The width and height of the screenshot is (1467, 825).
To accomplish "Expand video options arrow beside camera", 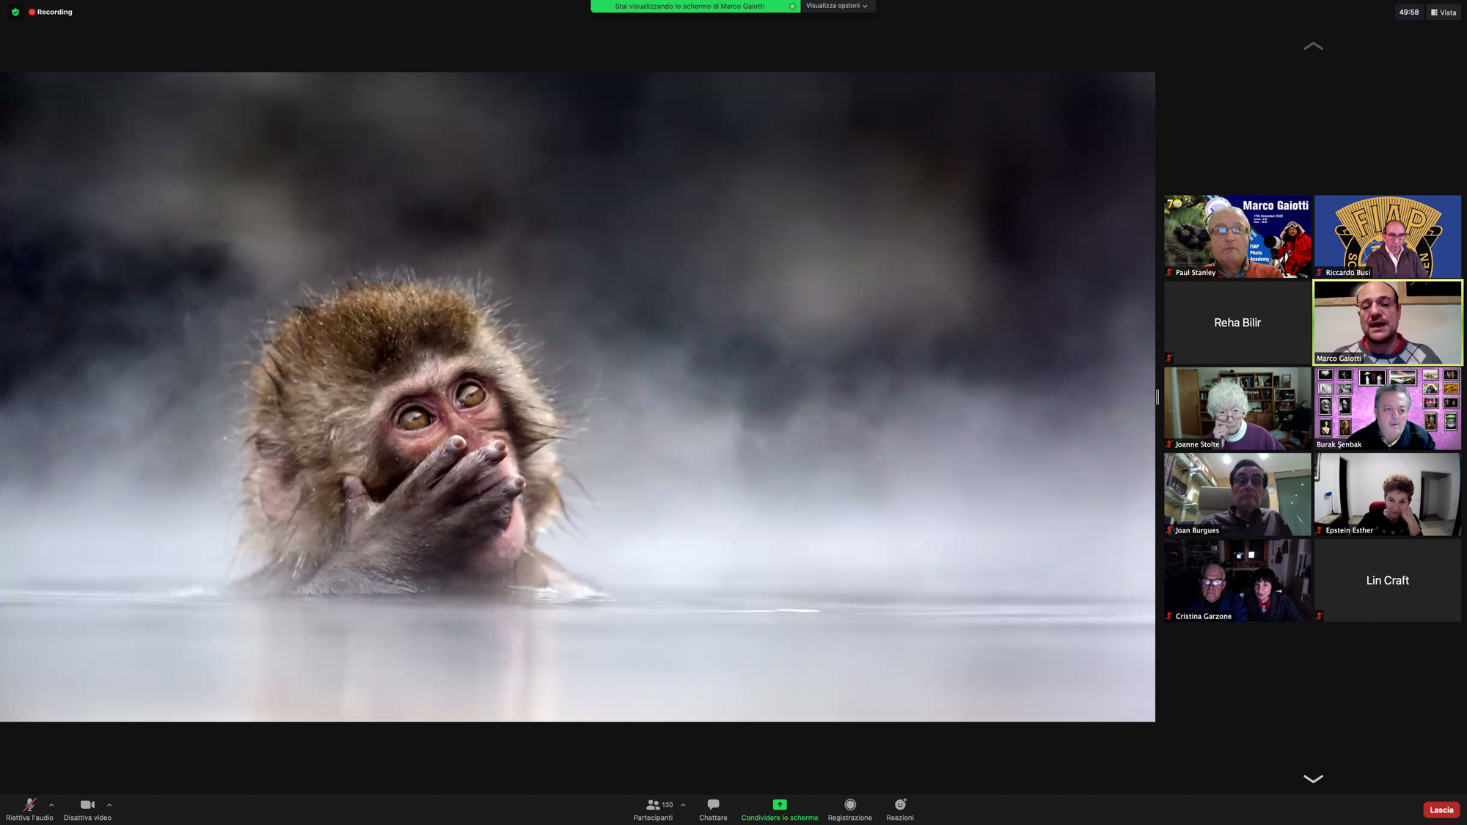I will 109,805.
